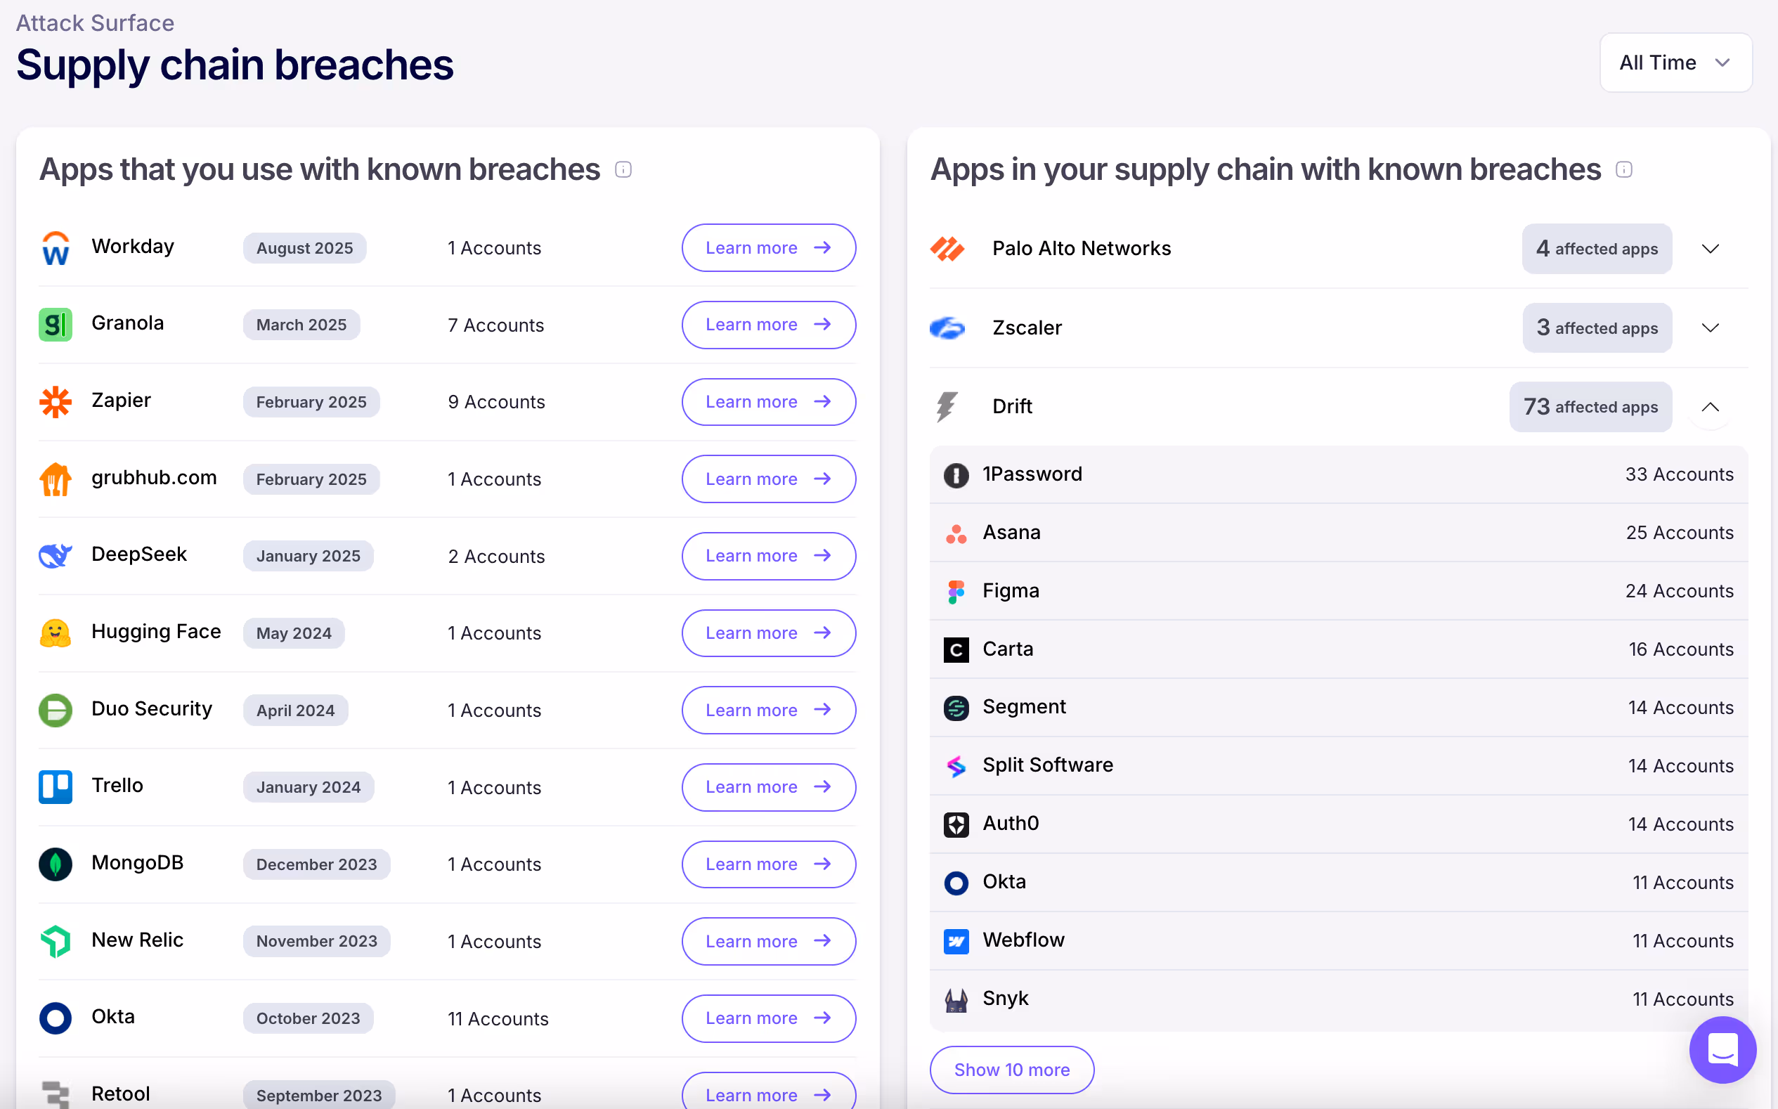Click the Workday app logo icon
This screenshot has height=1109, width=1778.
click(55, 248)
